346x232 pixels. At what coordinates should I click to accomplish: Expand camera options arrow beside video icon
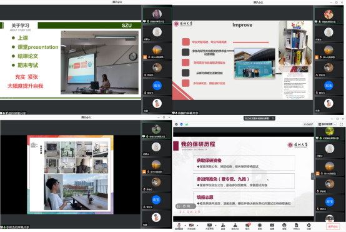point(197,225)
